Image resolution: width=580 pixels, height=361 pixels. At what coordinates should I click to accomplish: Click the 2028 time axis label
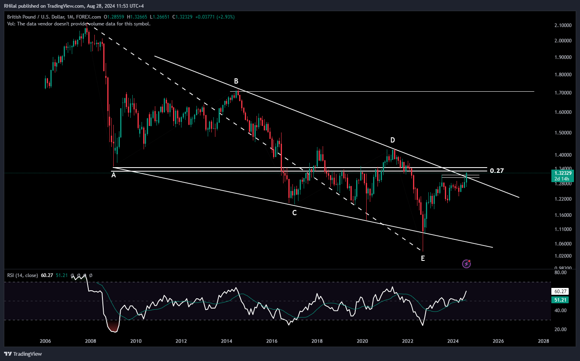coord(544,341)
